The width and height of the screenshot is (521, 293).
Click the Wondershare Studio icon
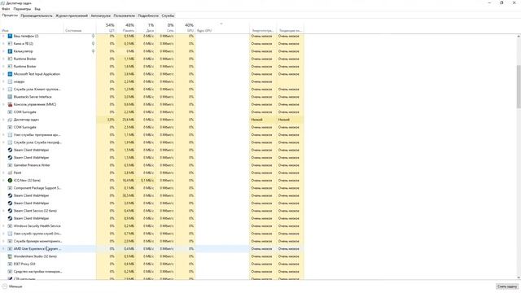[10, 256]
